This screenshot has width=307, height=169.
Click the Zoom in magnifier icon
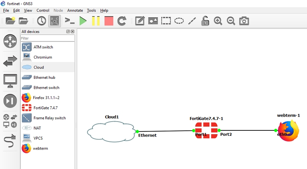click(x=218, y=21)
